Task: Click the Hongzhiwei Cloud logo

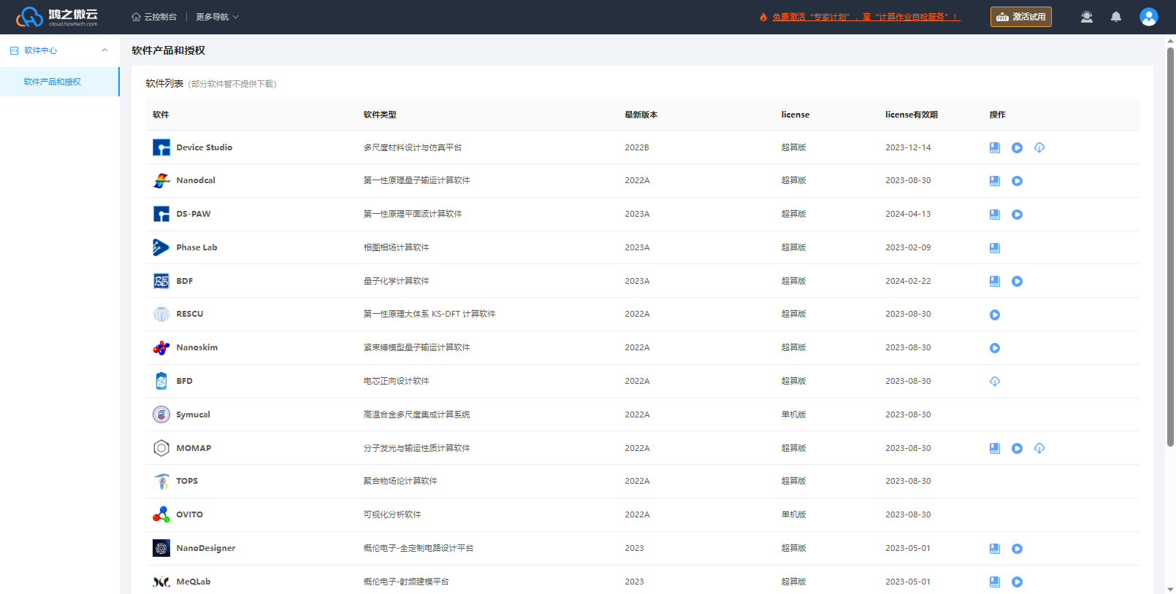Action: [57, 17]
